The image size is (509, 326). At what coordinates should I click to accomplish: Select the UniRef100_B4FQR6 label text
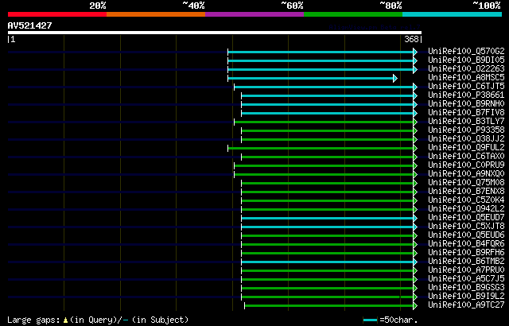[466, 244]
